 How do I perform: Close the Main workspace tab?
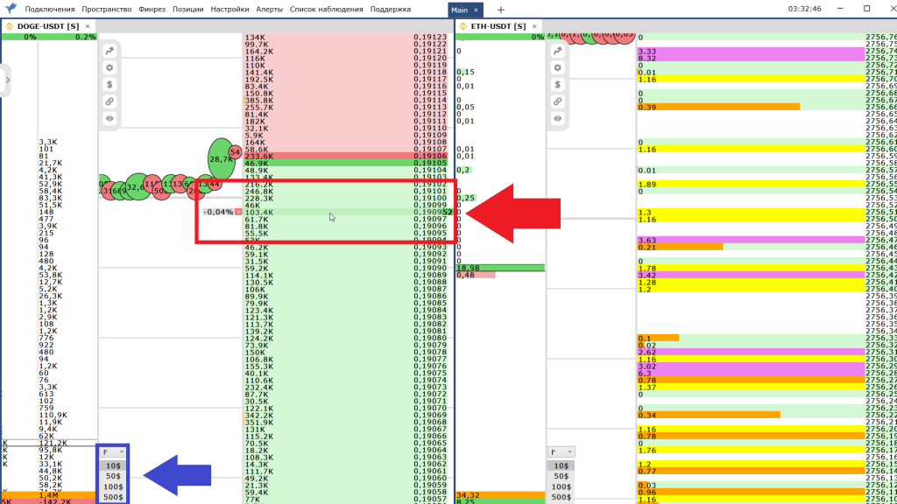(476, 10)
